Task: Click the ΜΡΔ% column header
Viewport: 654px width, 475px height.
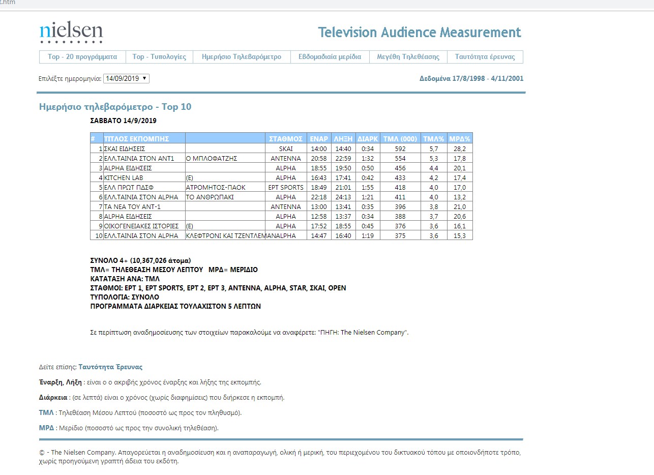Action: (x=460, y=139)
